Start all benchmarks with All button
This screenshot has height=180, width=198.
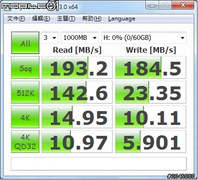coord(25,43)
